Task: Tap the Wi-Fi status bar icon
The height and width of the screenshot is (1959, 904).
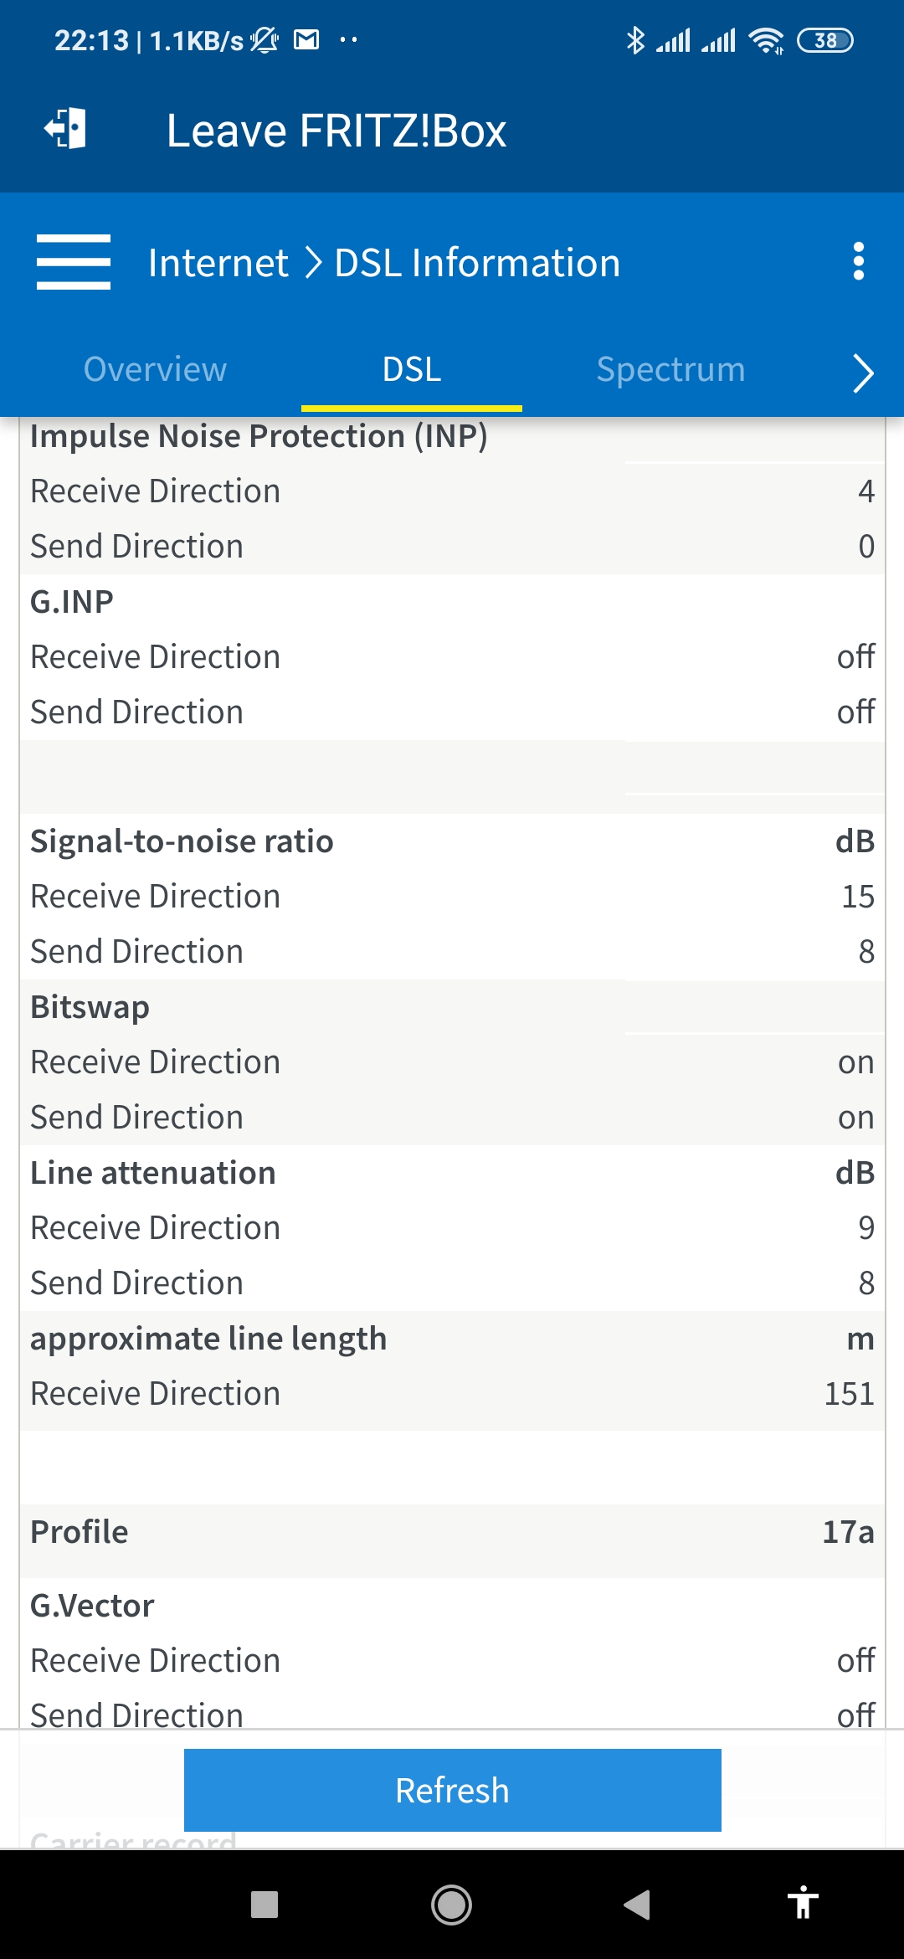Action: tap(766, 40)
